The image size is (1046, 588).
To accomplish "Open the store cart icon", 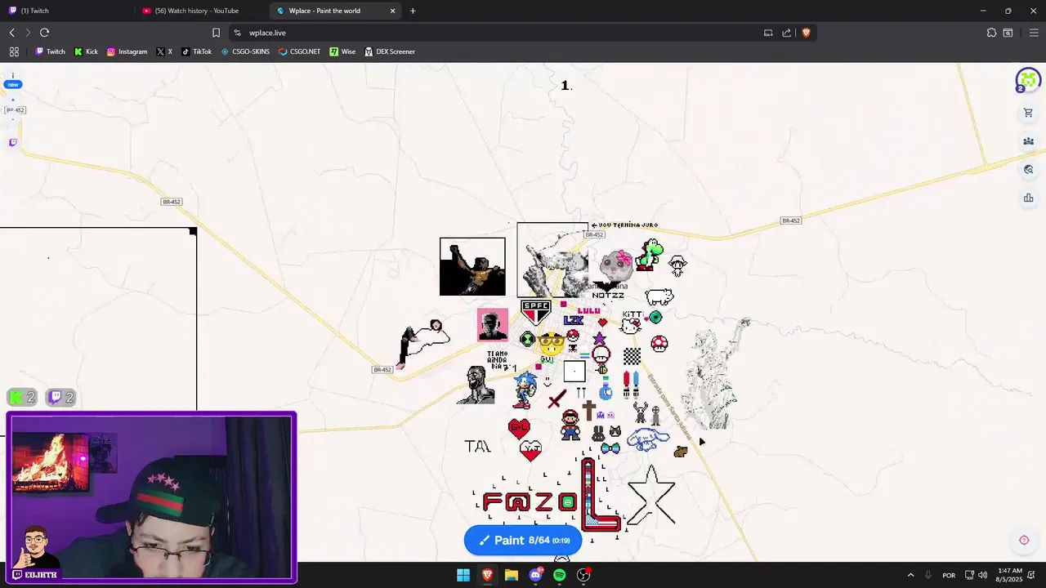I will point(1028,113).
